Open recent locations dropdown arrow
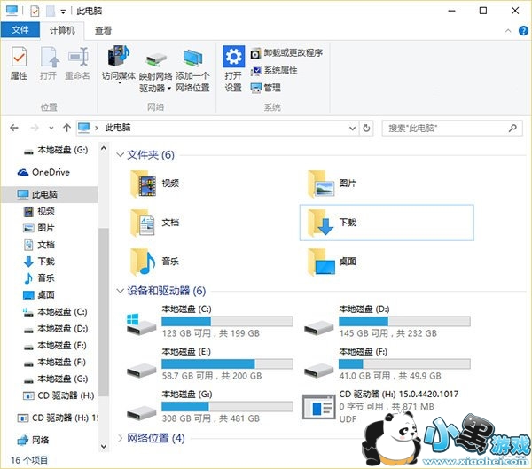532x469 pixels. click(x=51, y=129)
